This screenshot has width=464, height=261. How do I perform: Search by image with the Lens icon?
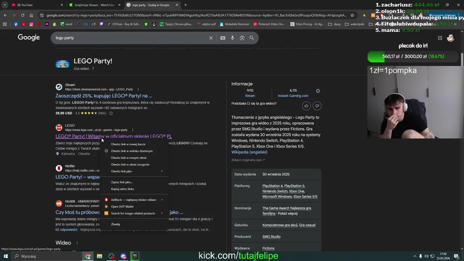[x=242, y=38]
